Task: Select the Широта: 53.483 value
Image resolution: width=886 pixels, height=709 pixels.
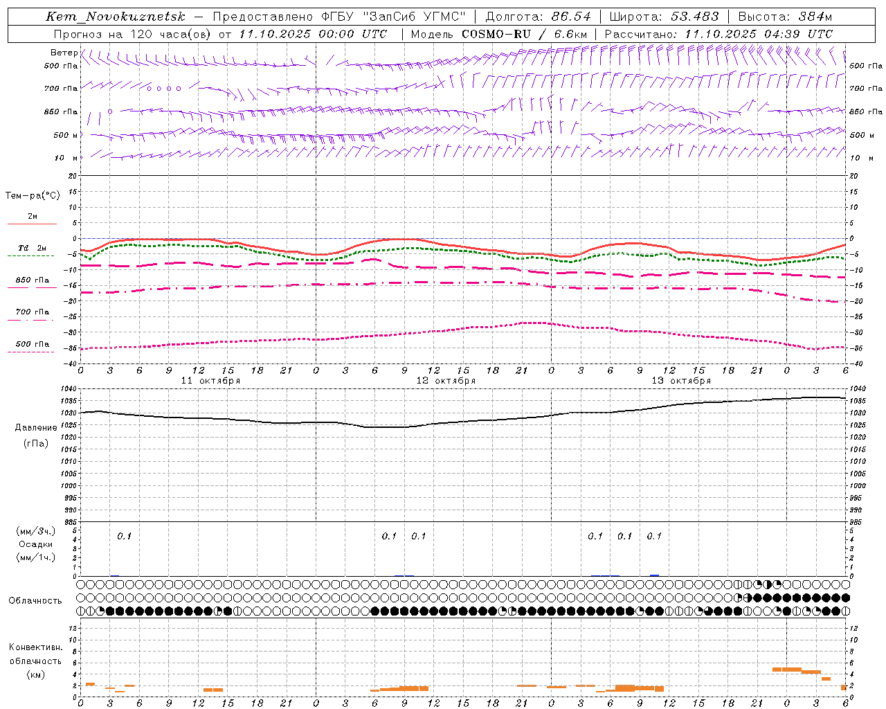Action: (x=663, y=17)
